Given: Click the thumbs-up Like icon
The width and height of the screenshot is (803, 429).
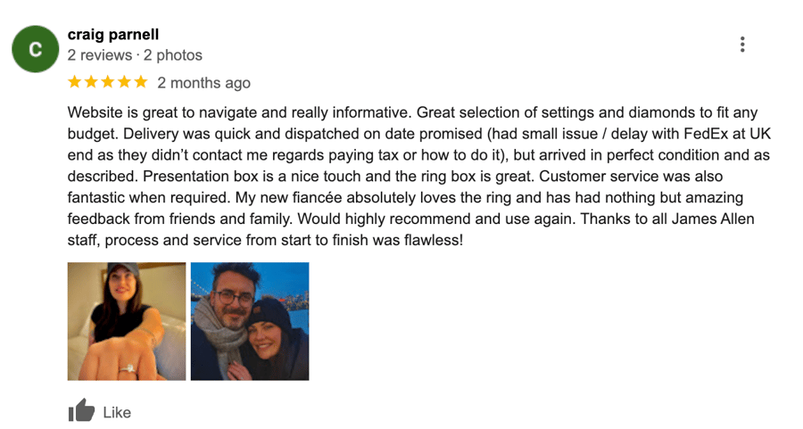Looking at the screenshot, I should [x=81, y=410].
